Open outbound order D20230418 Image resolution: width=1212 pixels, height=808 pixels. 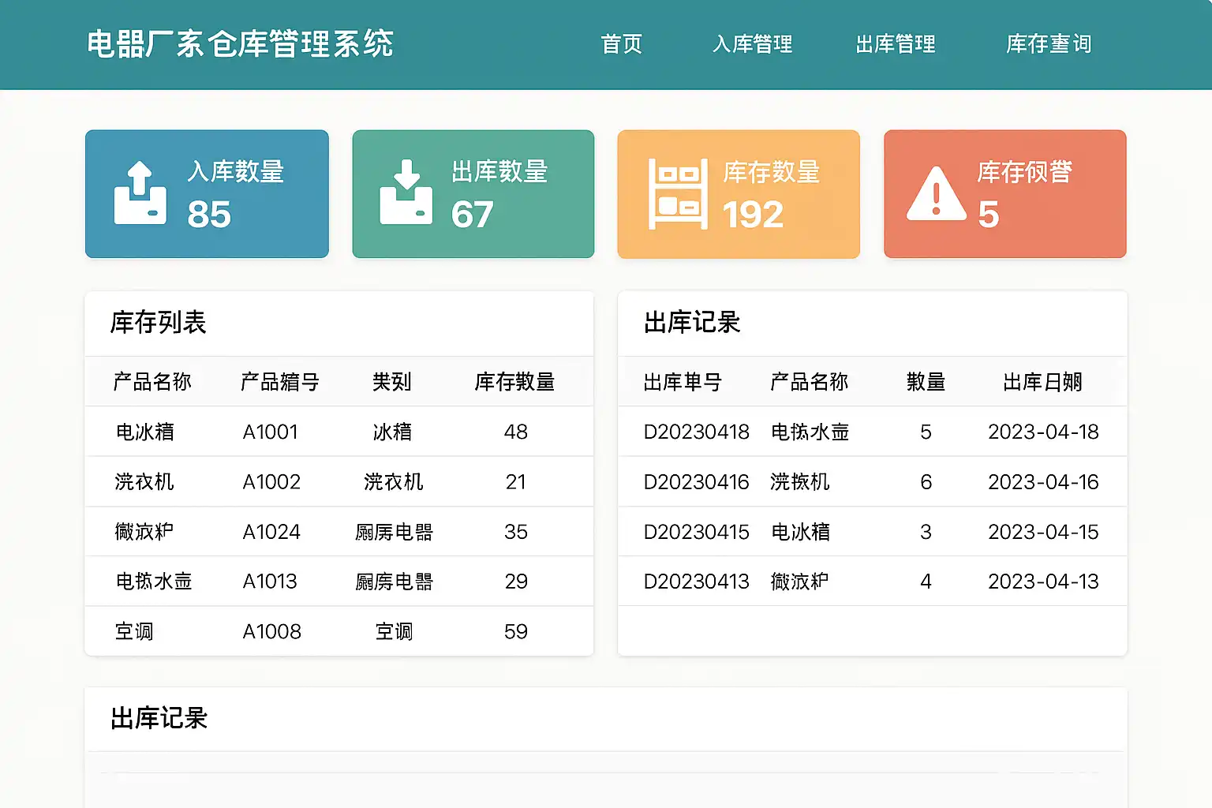pos(696,432)
